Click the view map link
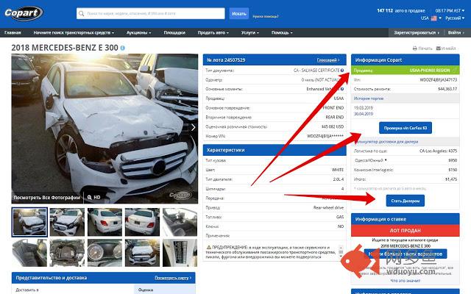This screenshot has height=294, width=471. pyautogui.click(x=173, y=278)
